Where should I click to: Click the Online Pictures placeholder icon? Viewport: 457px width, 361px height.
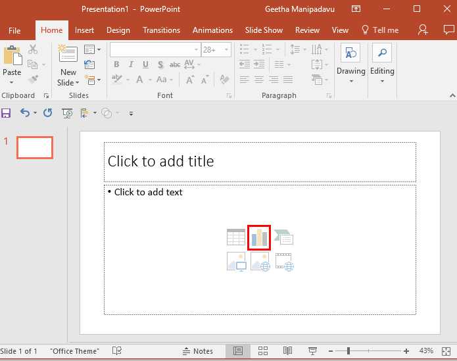click(260, 262)
